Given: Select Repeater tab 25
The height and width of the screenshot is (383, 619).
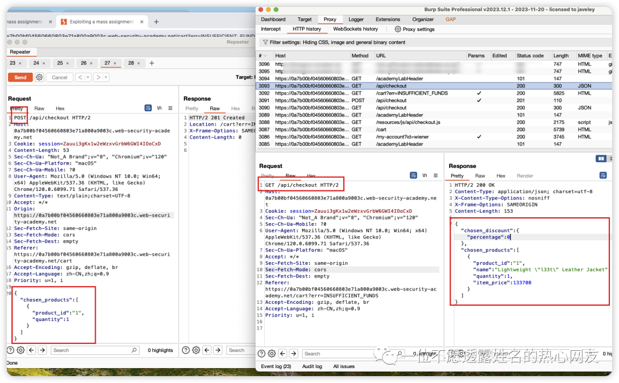Looking at the screenshot, I should point(60,62).
